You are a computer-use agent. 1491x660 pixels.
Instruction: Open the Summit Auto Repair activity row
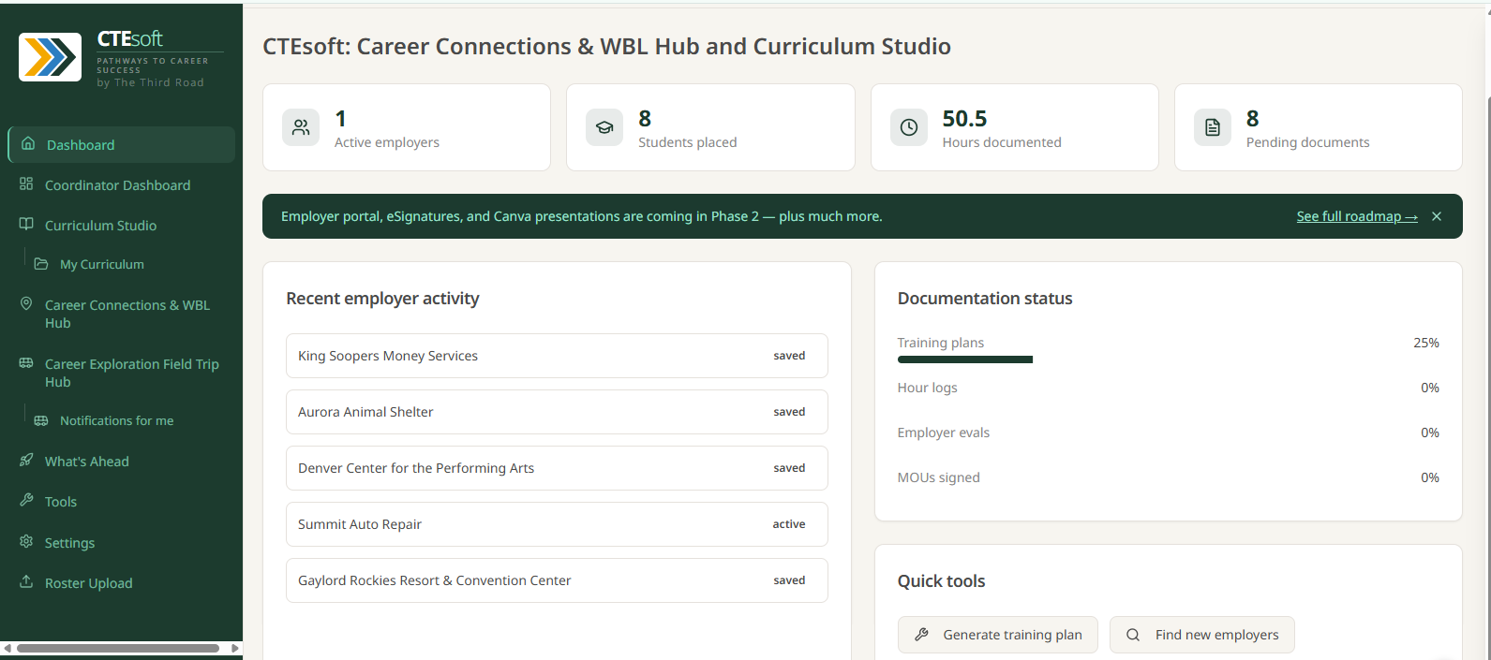coord(557,524)
